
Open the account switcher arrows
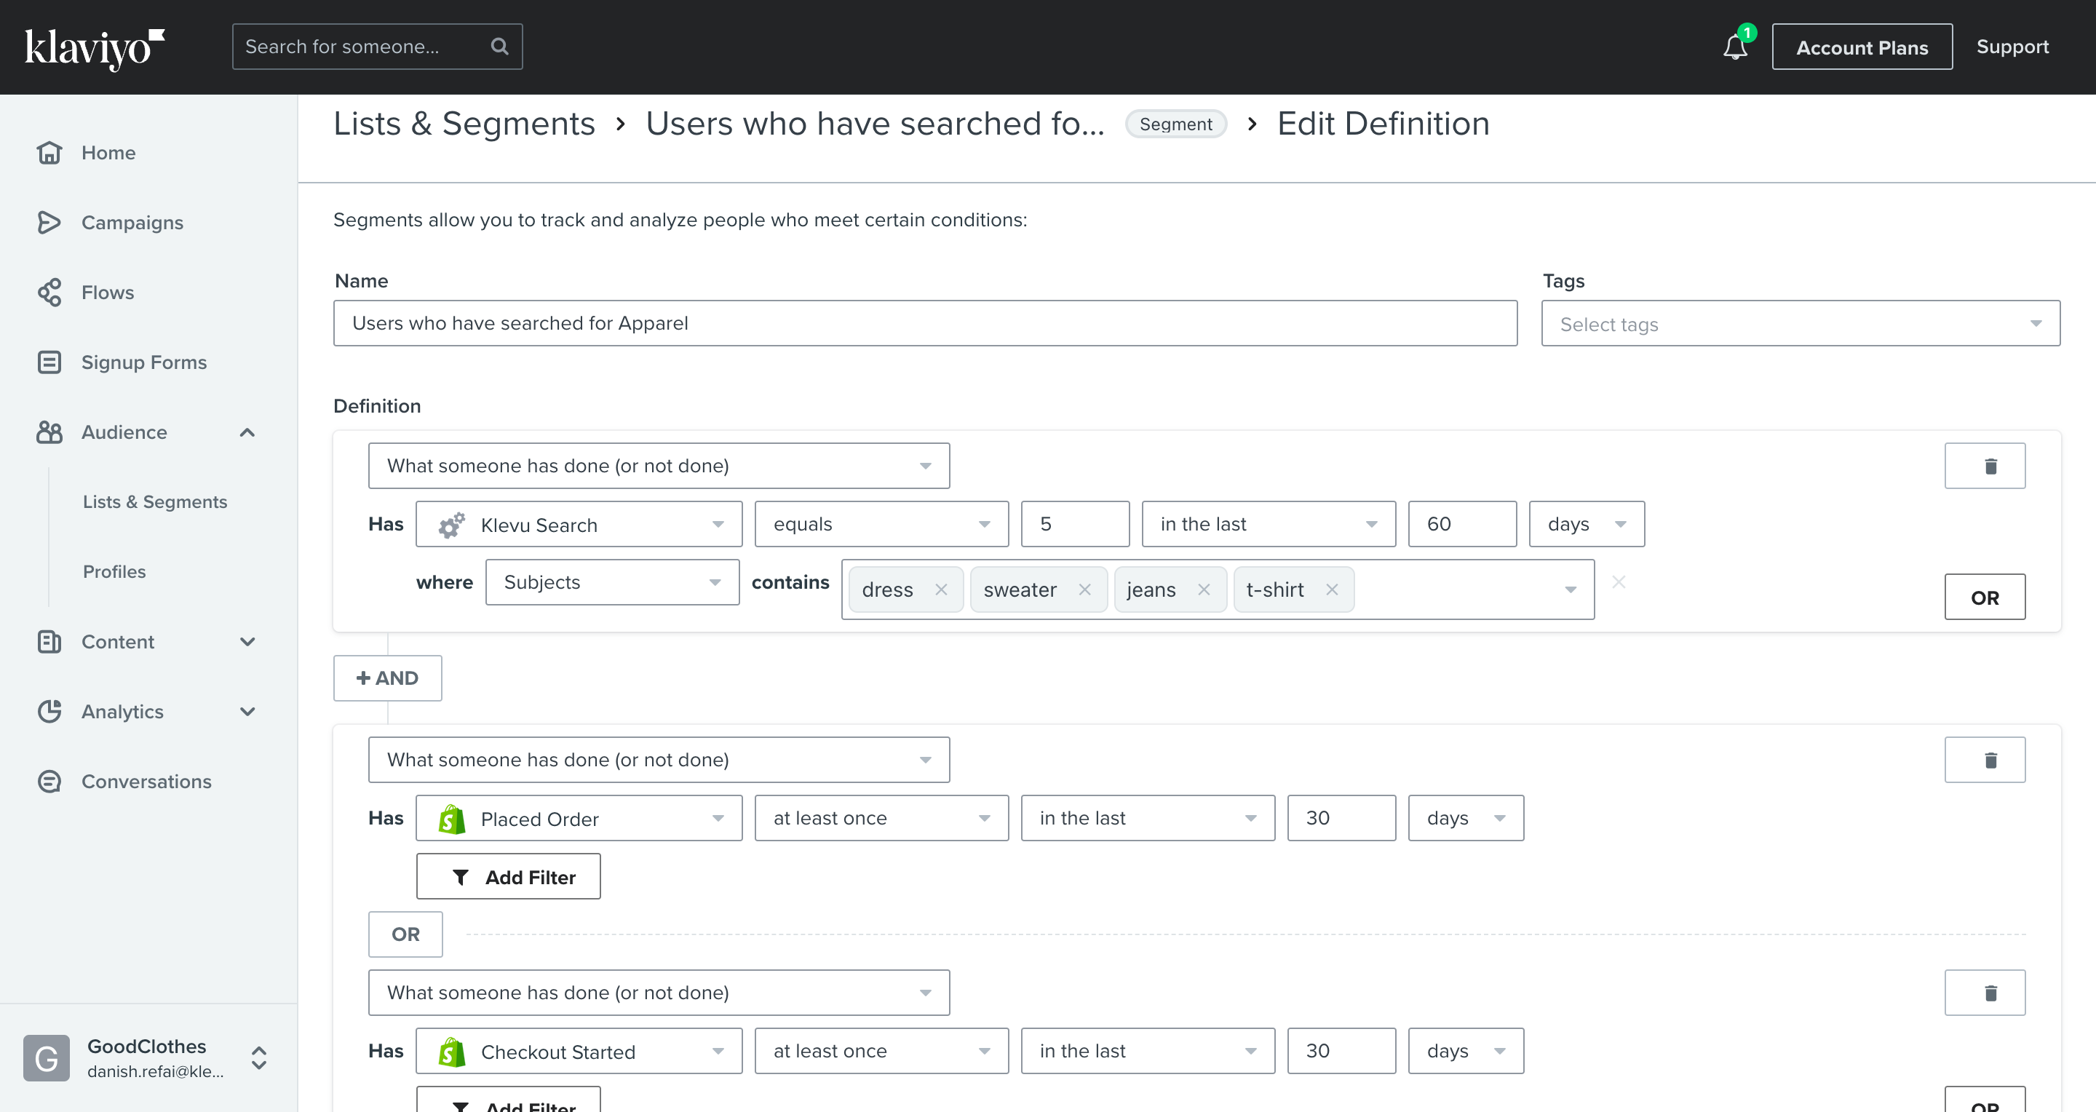259,1057
